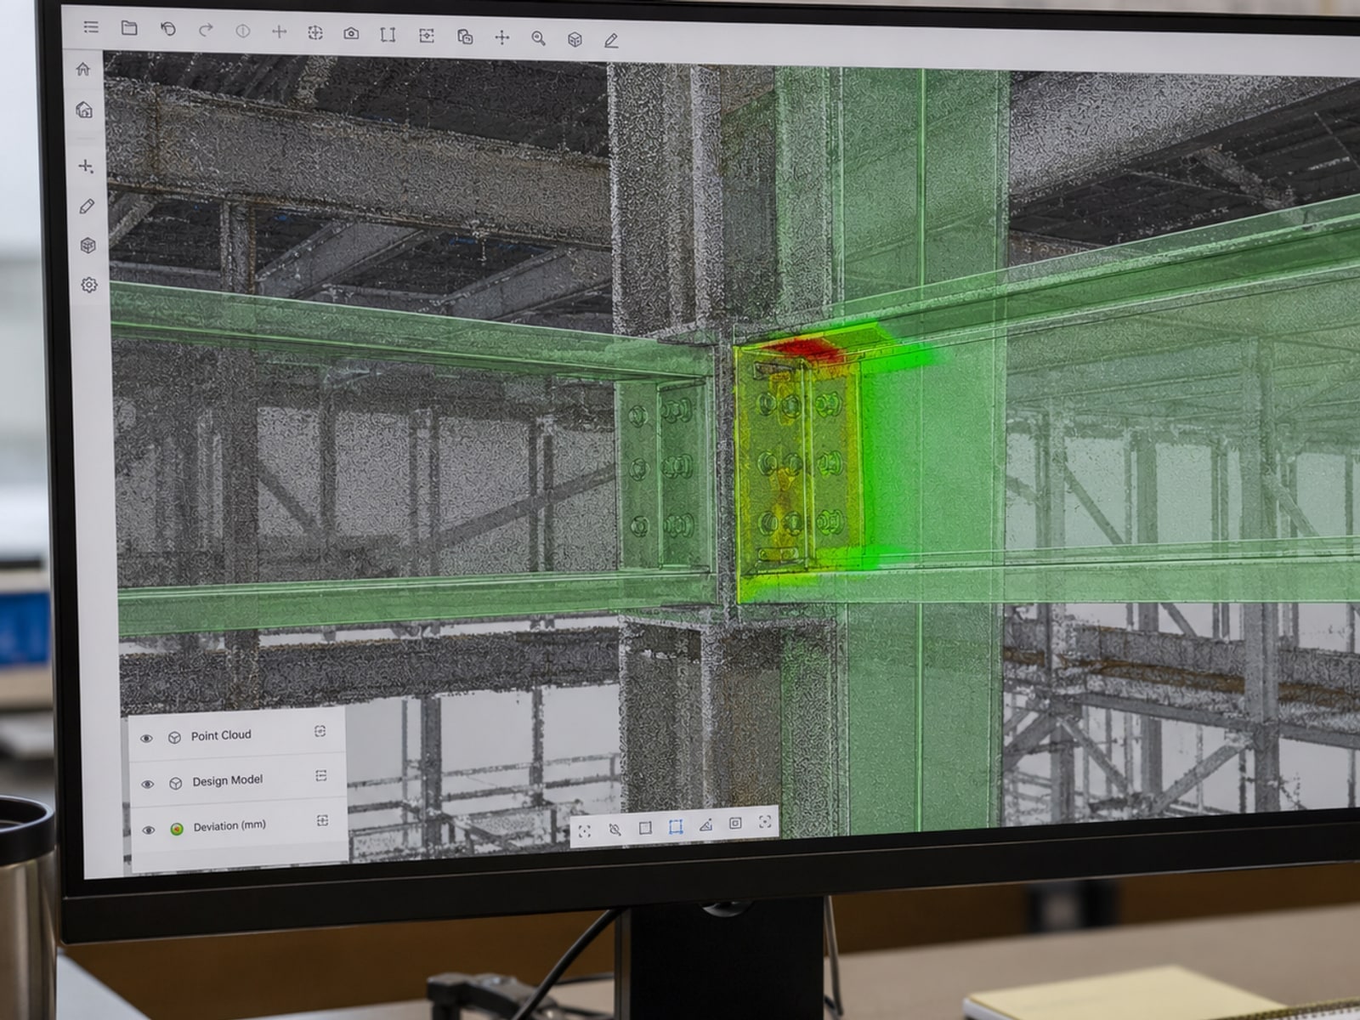Screen dimensions: 1360x1020
Task: Click the home icon in left sidebar
Action: 82,69
